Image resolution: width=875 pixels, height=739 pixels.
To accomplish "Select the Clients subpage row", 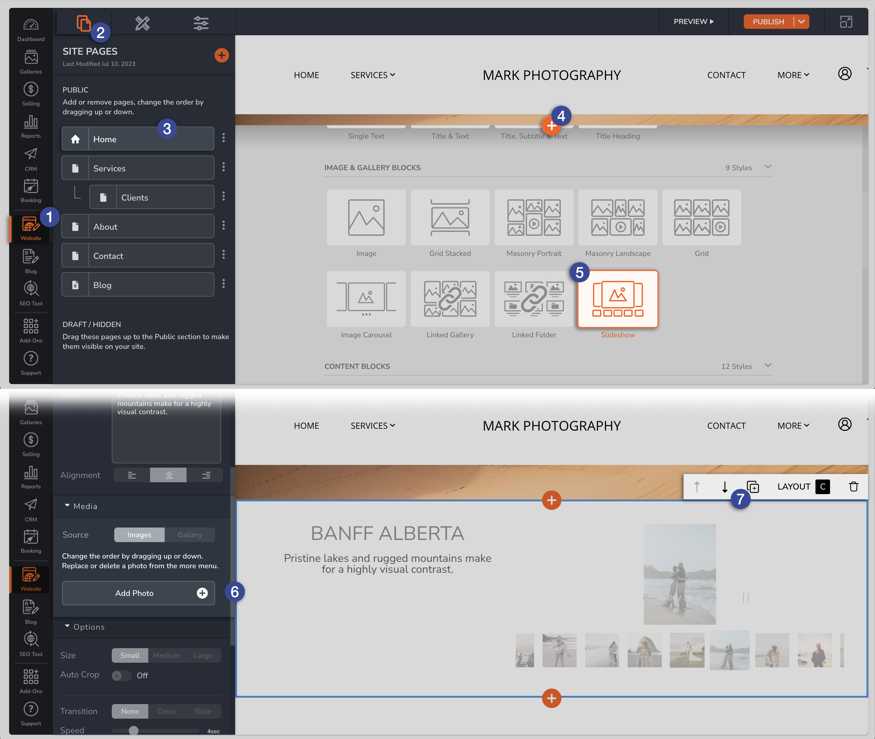I will coord(152,197).
